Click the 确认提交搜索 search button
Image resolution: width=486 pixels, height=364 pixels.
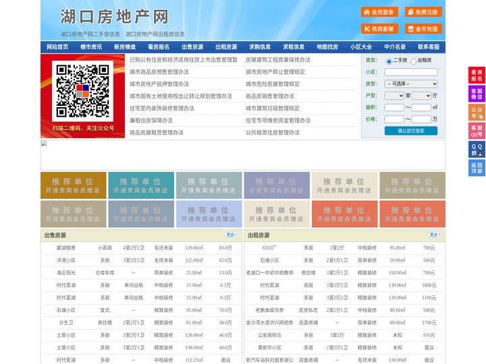pos(411,131)
